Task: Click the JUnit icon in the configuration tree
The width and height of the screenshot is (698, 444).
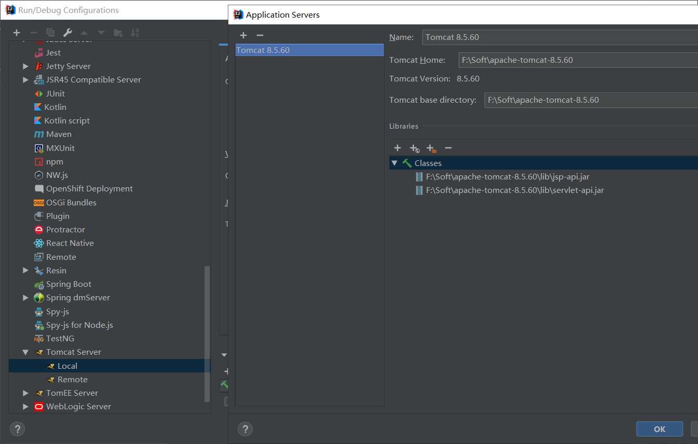Action: tap(39, 93)
